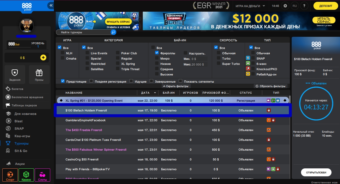This screenshot has height=184, width=340.
Task: Click lock icon in Blefach Holdem Freeroll row
Action: 269,110
